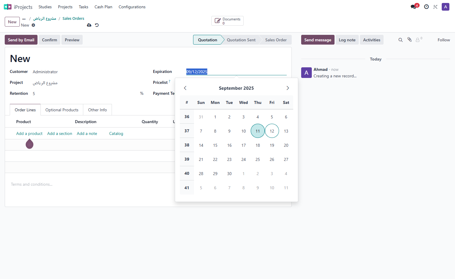Switch to the Other Info tab
This screenshot has width=455, height=279.
[x=97, y=110]
